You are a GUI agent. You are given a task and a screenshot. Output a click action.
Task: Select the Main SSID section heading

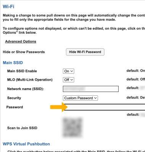click(13, 63)
